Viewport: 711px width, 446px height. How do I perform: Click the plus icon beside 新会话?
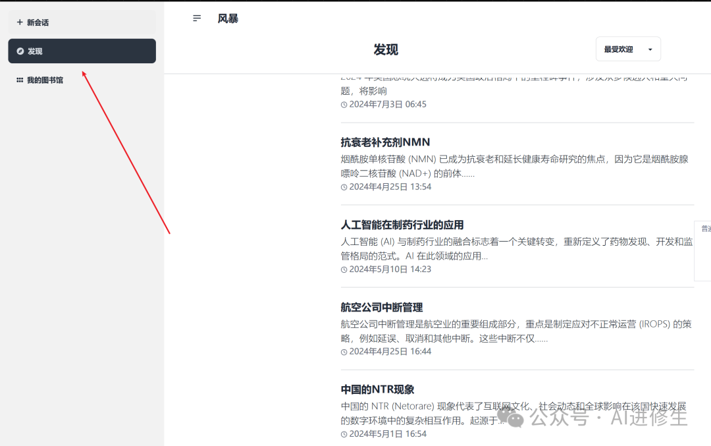tap(20, 22)
